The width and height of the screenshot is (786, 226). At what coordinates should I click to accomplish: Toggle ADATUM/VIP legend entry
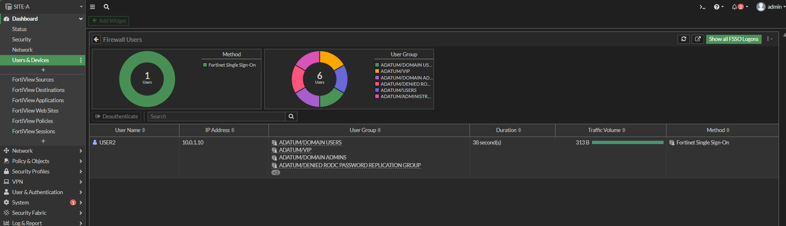click(395, 71)
